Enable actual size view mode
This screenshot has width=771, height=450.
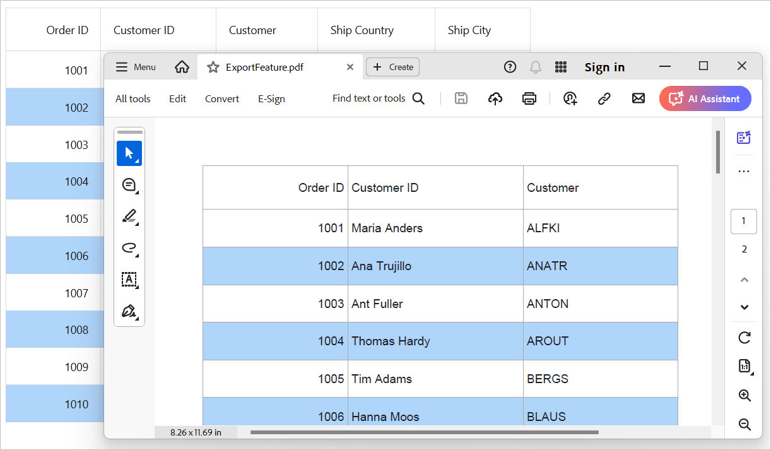pyautogui.click(x=745, y=366)
